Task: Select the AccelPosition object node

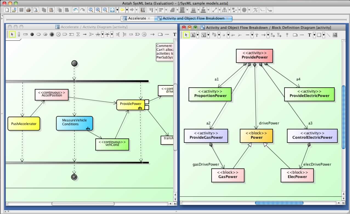Action: click(52, 95)
